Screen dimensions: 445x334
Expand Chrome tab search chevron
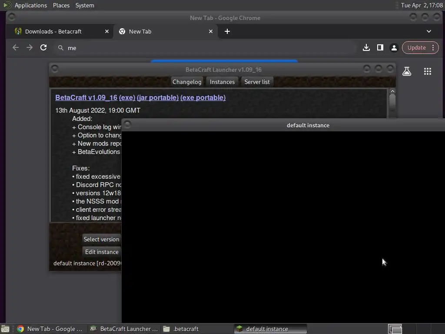click(429, 31)
